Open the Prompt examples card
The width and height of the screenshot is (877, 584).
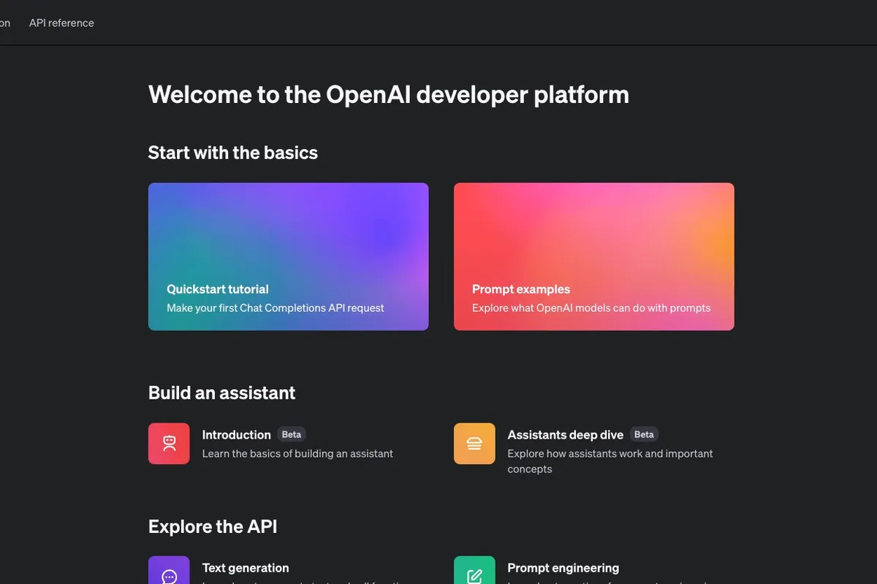point(593,256)
